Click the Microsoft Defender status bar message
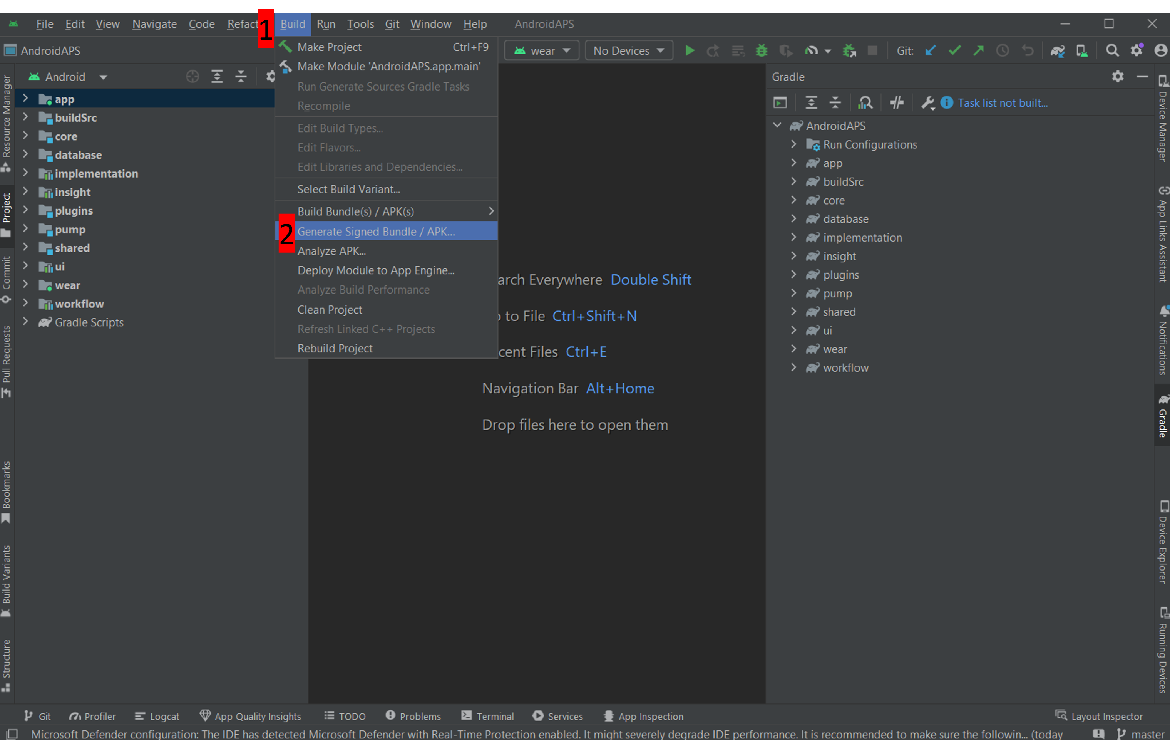 tap(547, 734)
